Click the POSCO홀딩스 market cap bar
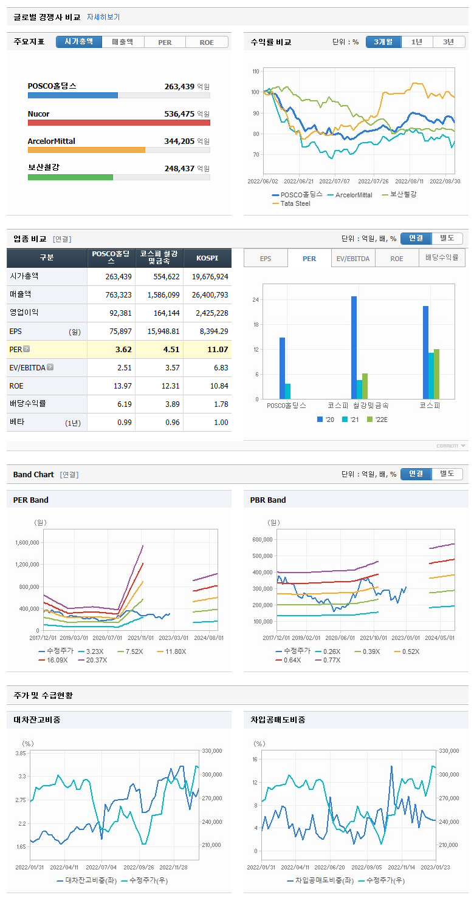 73,95
